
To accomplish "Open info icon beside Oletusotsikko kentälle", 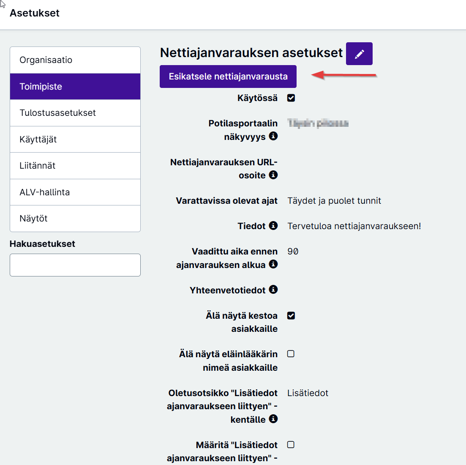I will pos(273,419).
